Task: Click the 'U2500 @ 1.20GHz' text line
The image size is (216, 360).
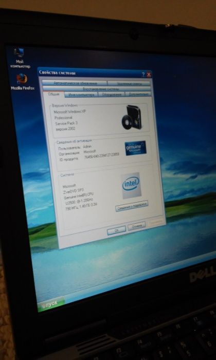Action: (x=78, y=202)
